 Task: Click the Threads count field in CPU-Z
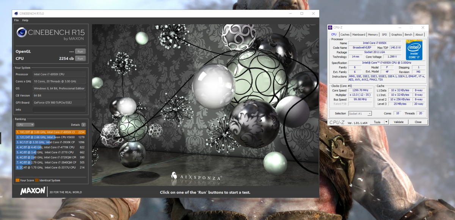coord(420,113)
